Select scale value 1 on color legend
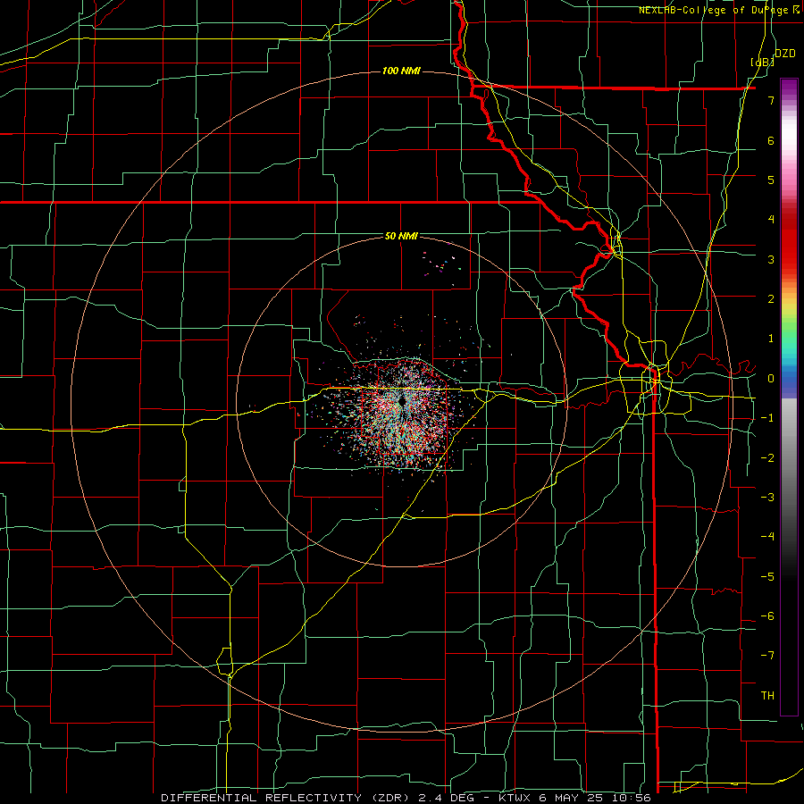The image size is (804, 804). 771,339
